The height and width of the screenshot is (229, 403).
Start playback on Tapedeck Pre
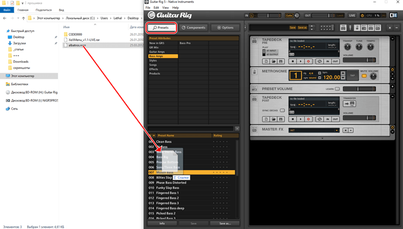[300, 62]
